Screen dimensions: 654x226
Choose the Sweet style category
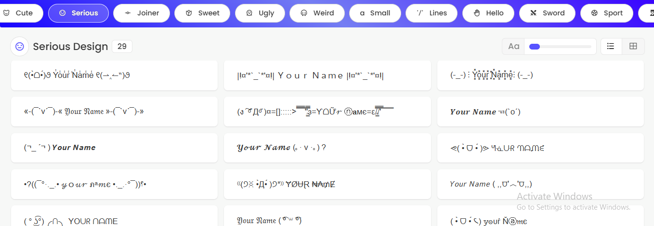(x=202, y=13)
